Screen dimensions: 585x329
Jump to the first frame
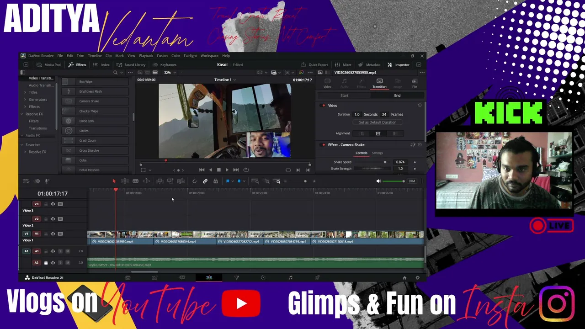(x=202, y=170)
